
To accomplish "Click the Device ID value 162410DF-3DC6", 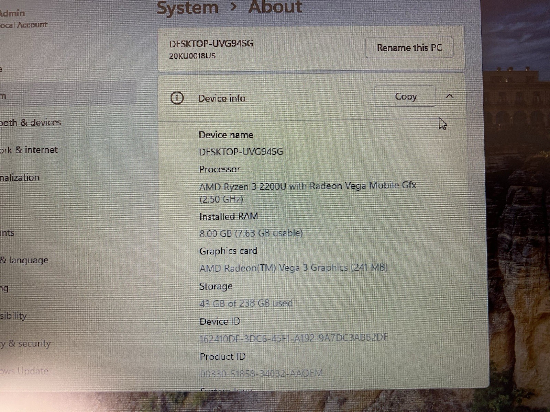I will pyautogui.click(x=294, y=338).
